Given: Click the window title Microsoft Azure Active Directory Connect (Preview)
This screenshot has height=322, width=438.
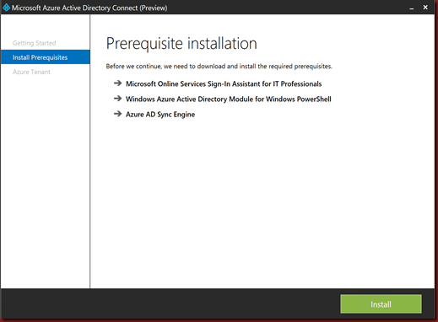Looking at the screenshot, I should point(89,8).
